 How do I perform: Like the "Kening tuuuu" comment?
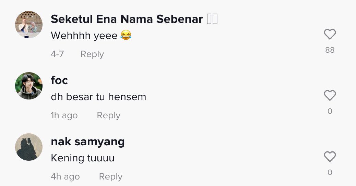coord(330,157)
